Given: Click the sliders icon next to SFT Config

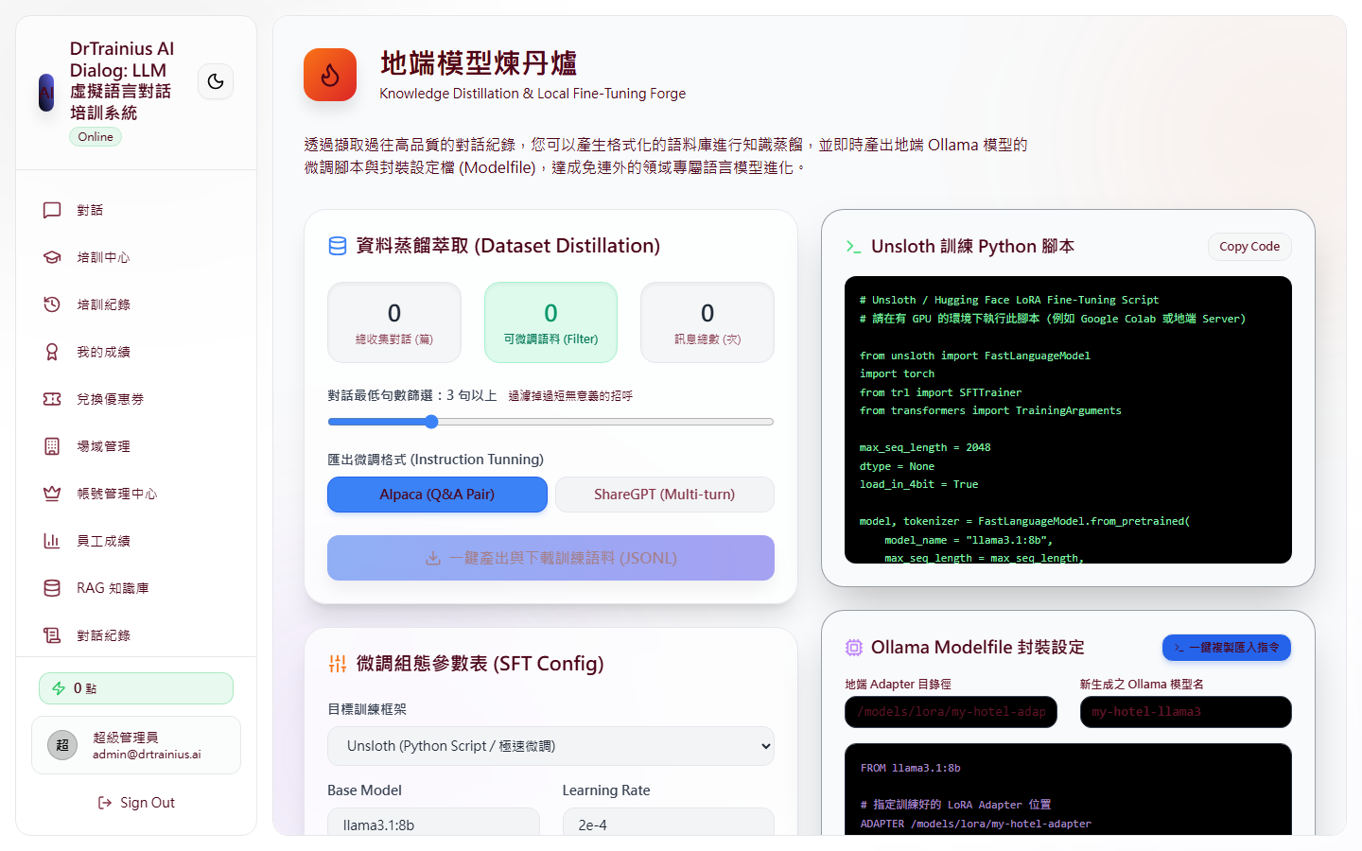Looking at the screenshot, I should tap(338, 664).
